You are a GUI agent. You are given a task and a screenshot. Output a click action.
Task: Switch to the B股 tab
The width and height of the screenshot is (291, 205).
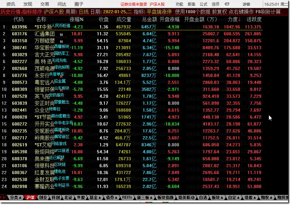[81, 197]
